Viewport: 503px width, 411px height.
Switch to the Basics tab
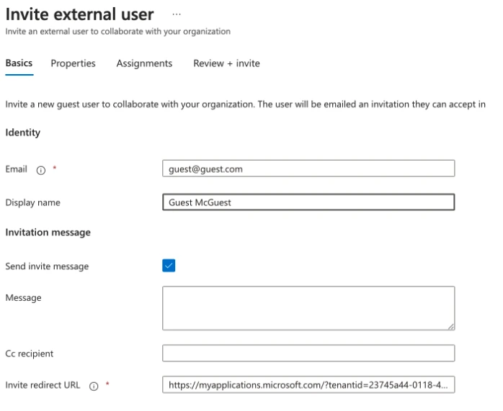click(x=19, y=63)
